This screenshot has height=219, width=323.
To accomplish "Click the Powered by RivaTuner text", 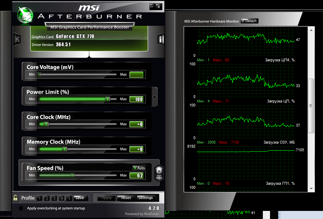I will (142, 214).
